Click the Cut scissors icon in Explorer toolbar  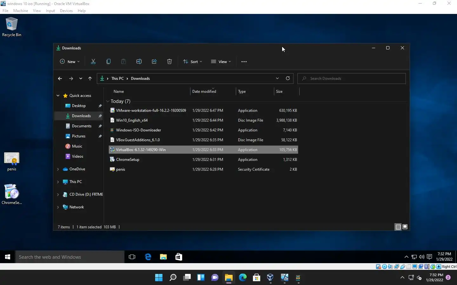point(93,62)
